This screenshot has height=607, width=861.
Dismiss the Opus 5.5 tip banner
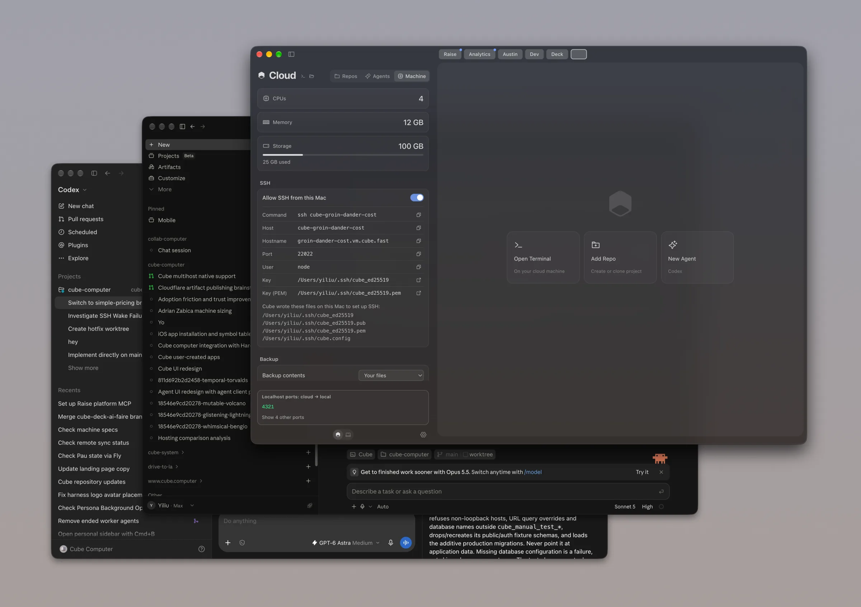point(661,472)
